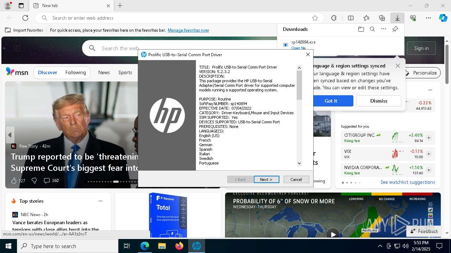Image resolution: width=451 pixels, height=253 pixels.
Task: Open more options in Downloads panel
Action: pos(384,29)
